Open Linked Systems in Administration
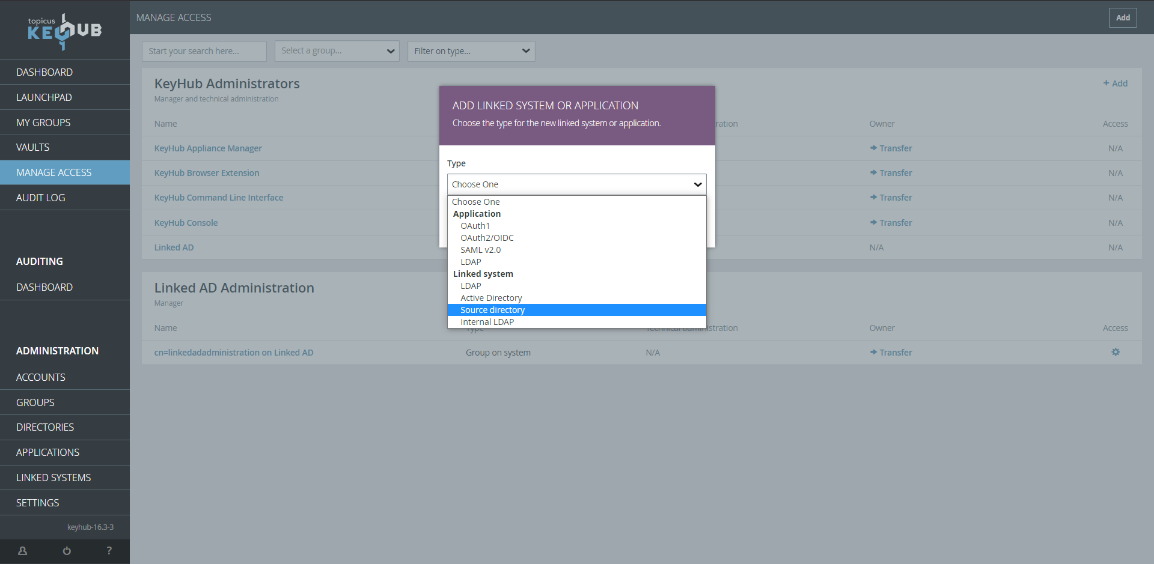 pos(65,478)
